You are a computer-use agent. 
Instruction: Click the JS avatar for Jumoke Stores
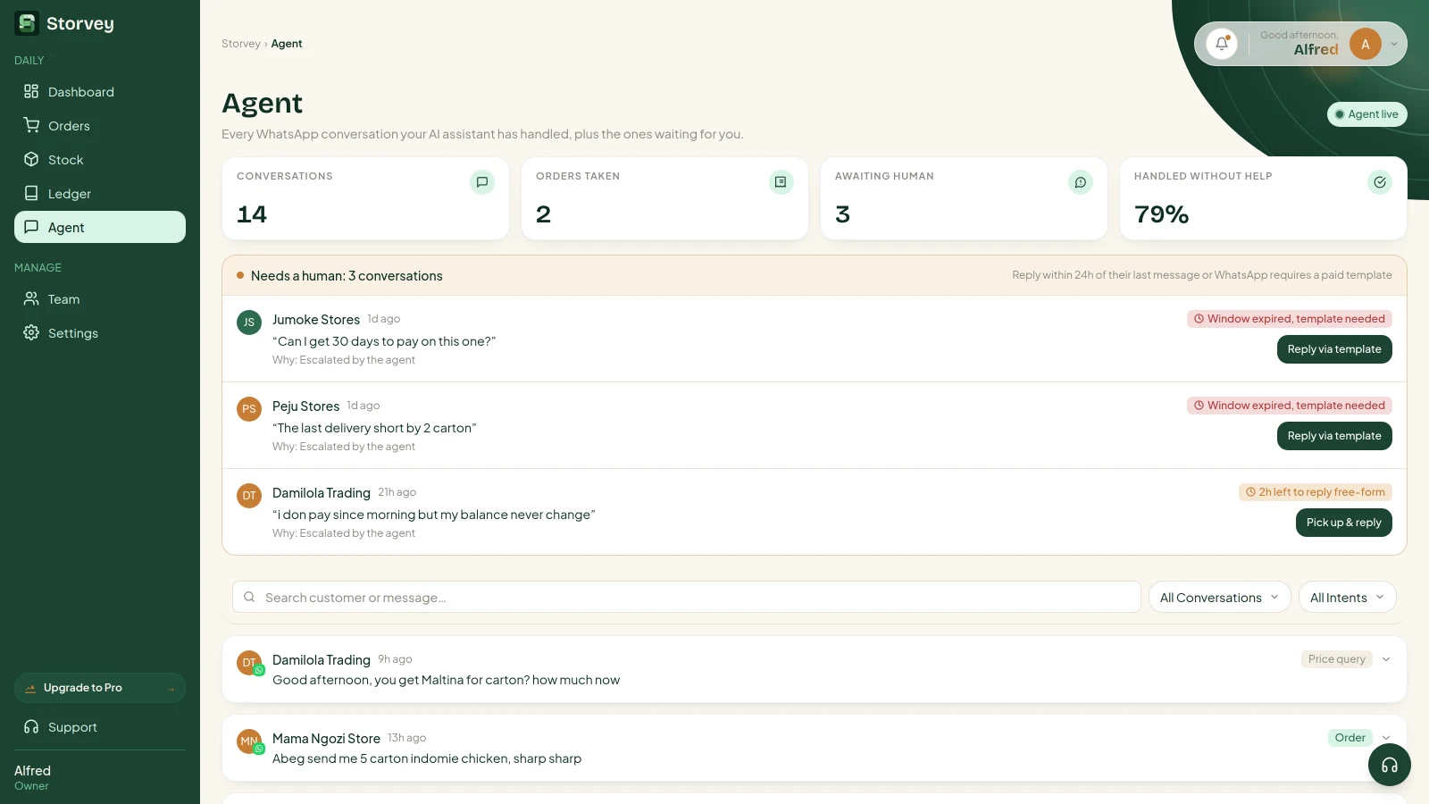(x=249, y=322)
